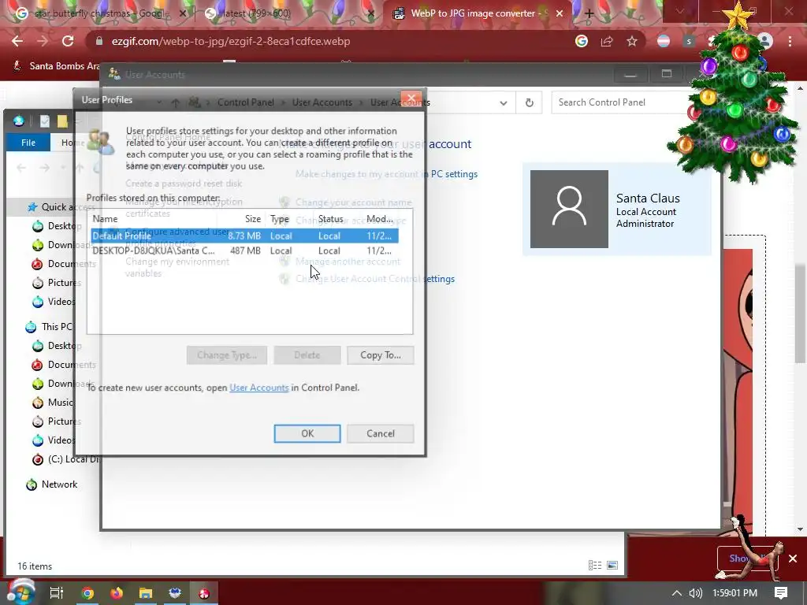Image resolution: width=807 pixels, height=605 pixels.
Task: Close the star butterfly christmas Google tab
Action: pos(182,13)
